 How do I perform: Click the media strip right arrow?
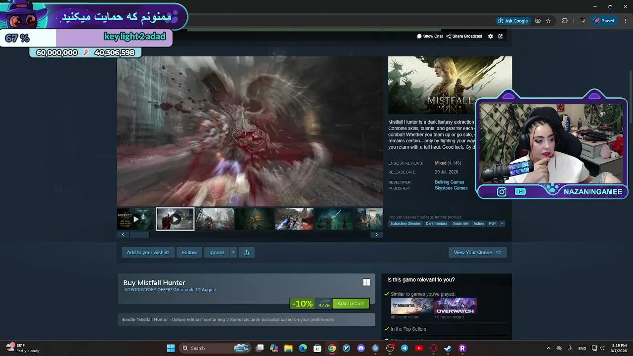377,235
